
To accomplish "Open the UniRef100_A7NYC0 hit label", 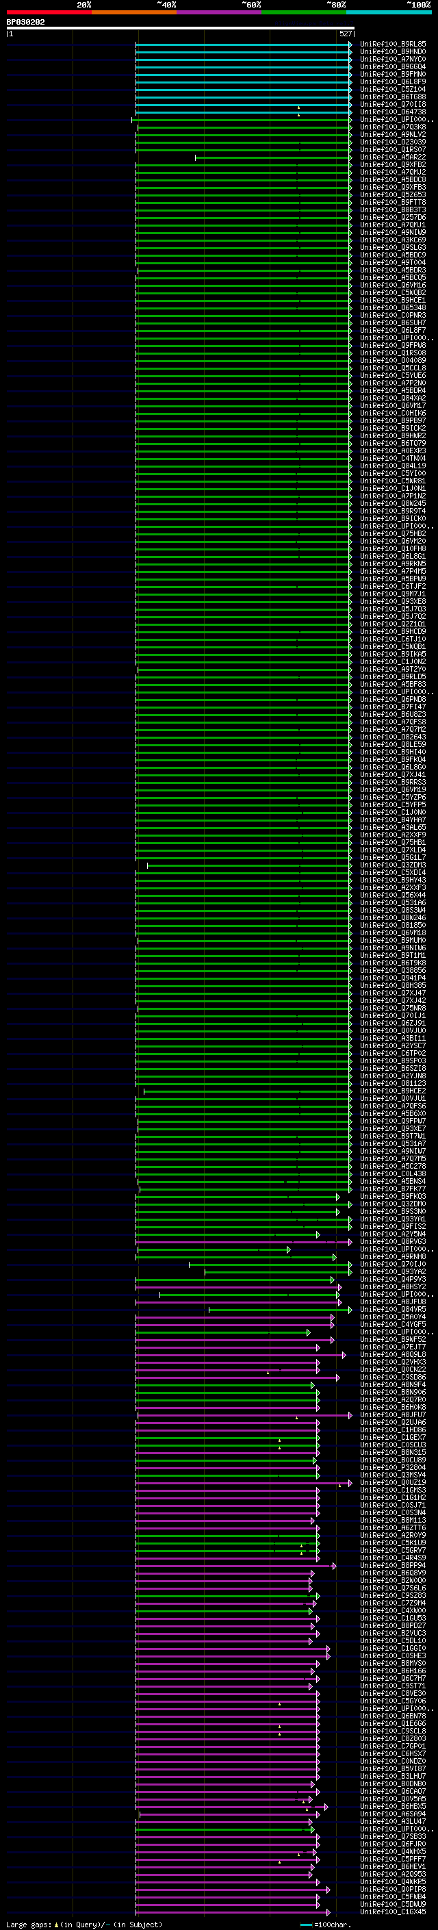I will coord(393,59).
